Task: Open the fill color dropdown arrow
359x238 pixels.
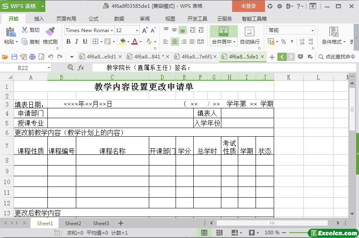Action: click(x=128, y=42)
